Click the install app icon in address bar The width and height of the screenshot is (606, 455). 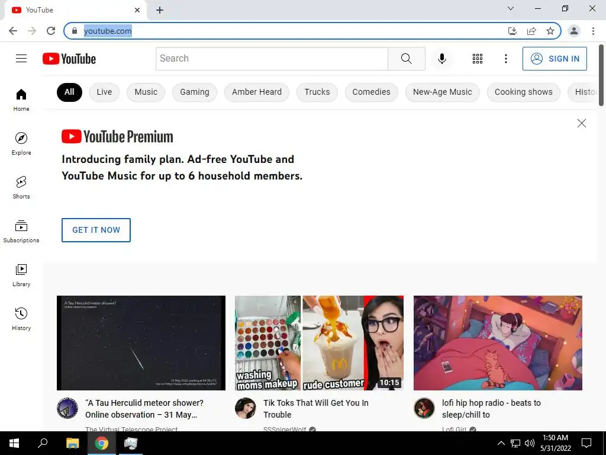click(512, 31)
